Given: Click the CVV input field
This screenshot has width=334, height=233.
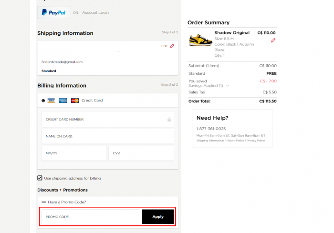Looking at the screenshot, I should (141, 153).
